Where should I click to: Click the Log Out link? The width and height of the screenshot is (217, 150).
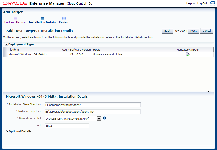202,3
